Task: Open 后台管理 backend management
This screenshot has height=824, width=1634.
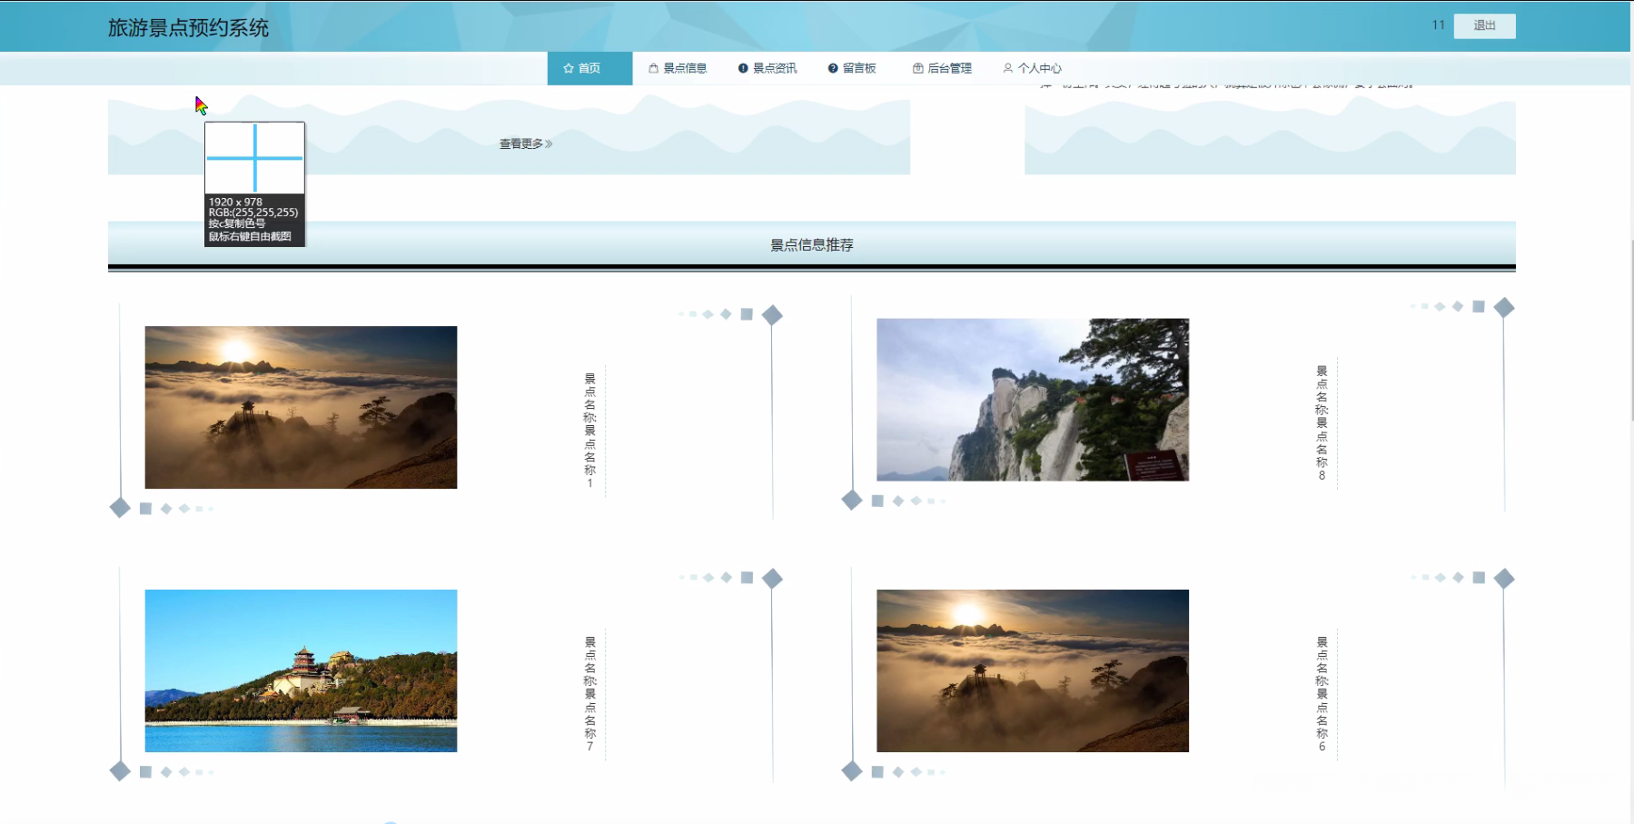Action: pyautogui.click(x=942, y=68)
